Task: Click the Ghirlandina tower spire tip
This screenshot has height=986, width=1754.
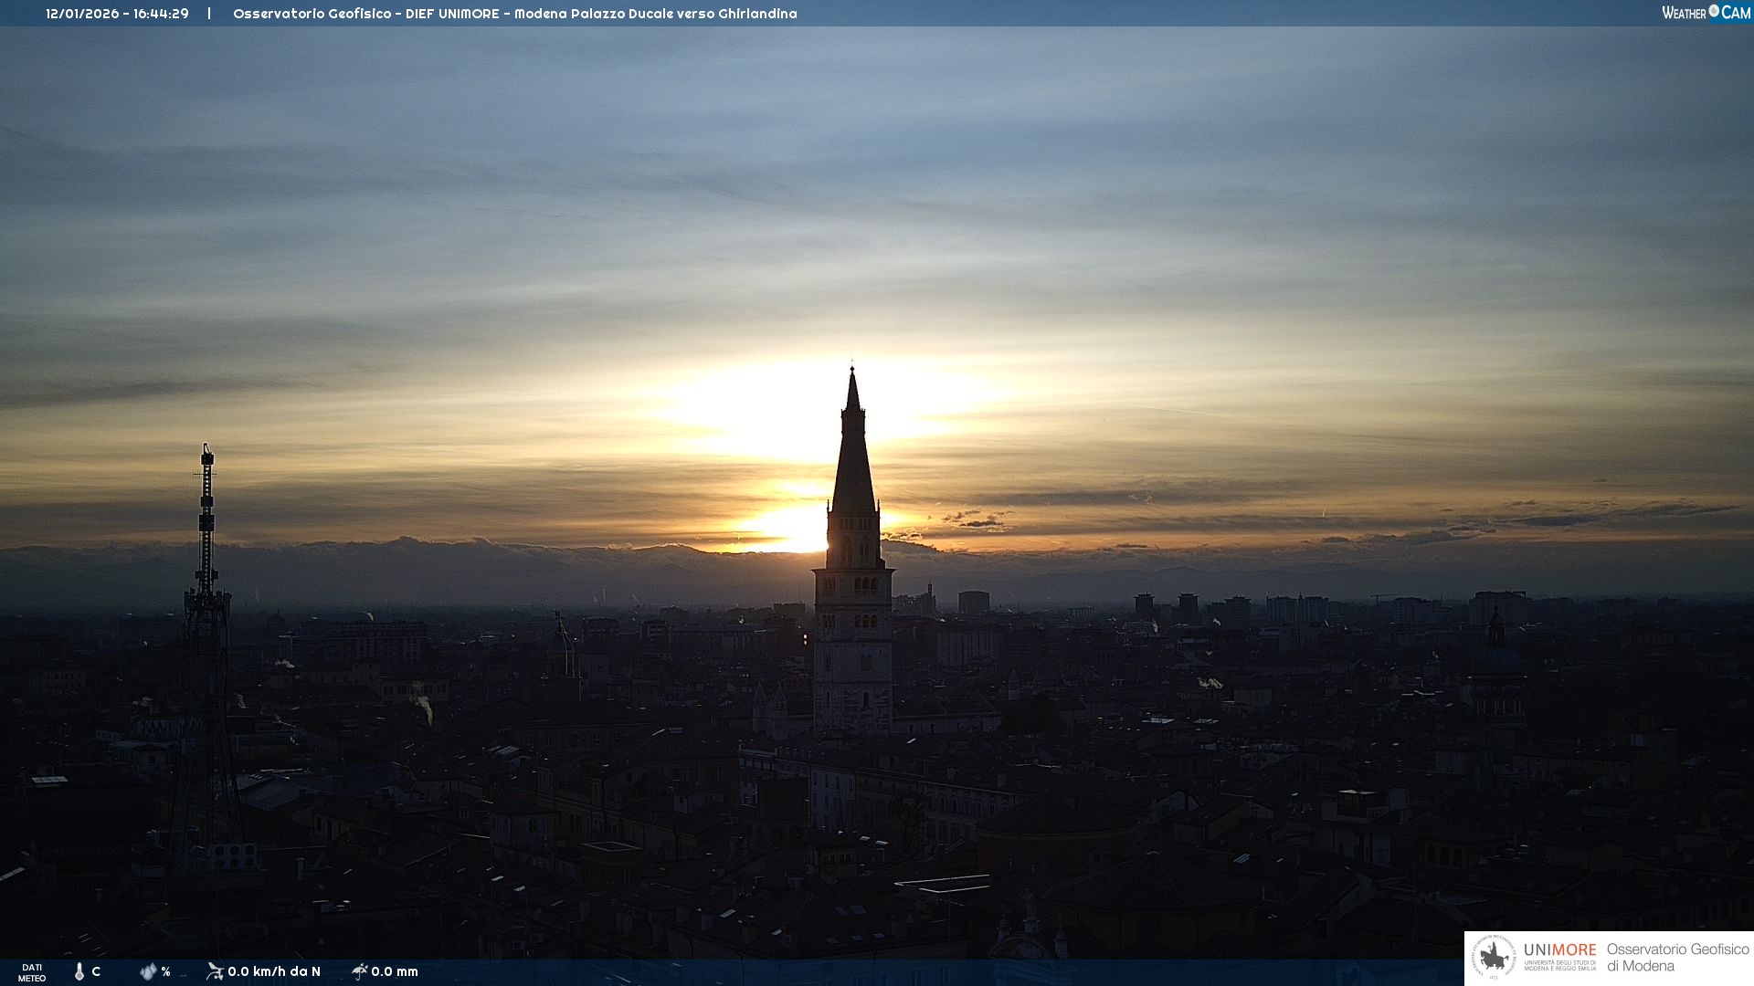Action: [x=852, y=371]
